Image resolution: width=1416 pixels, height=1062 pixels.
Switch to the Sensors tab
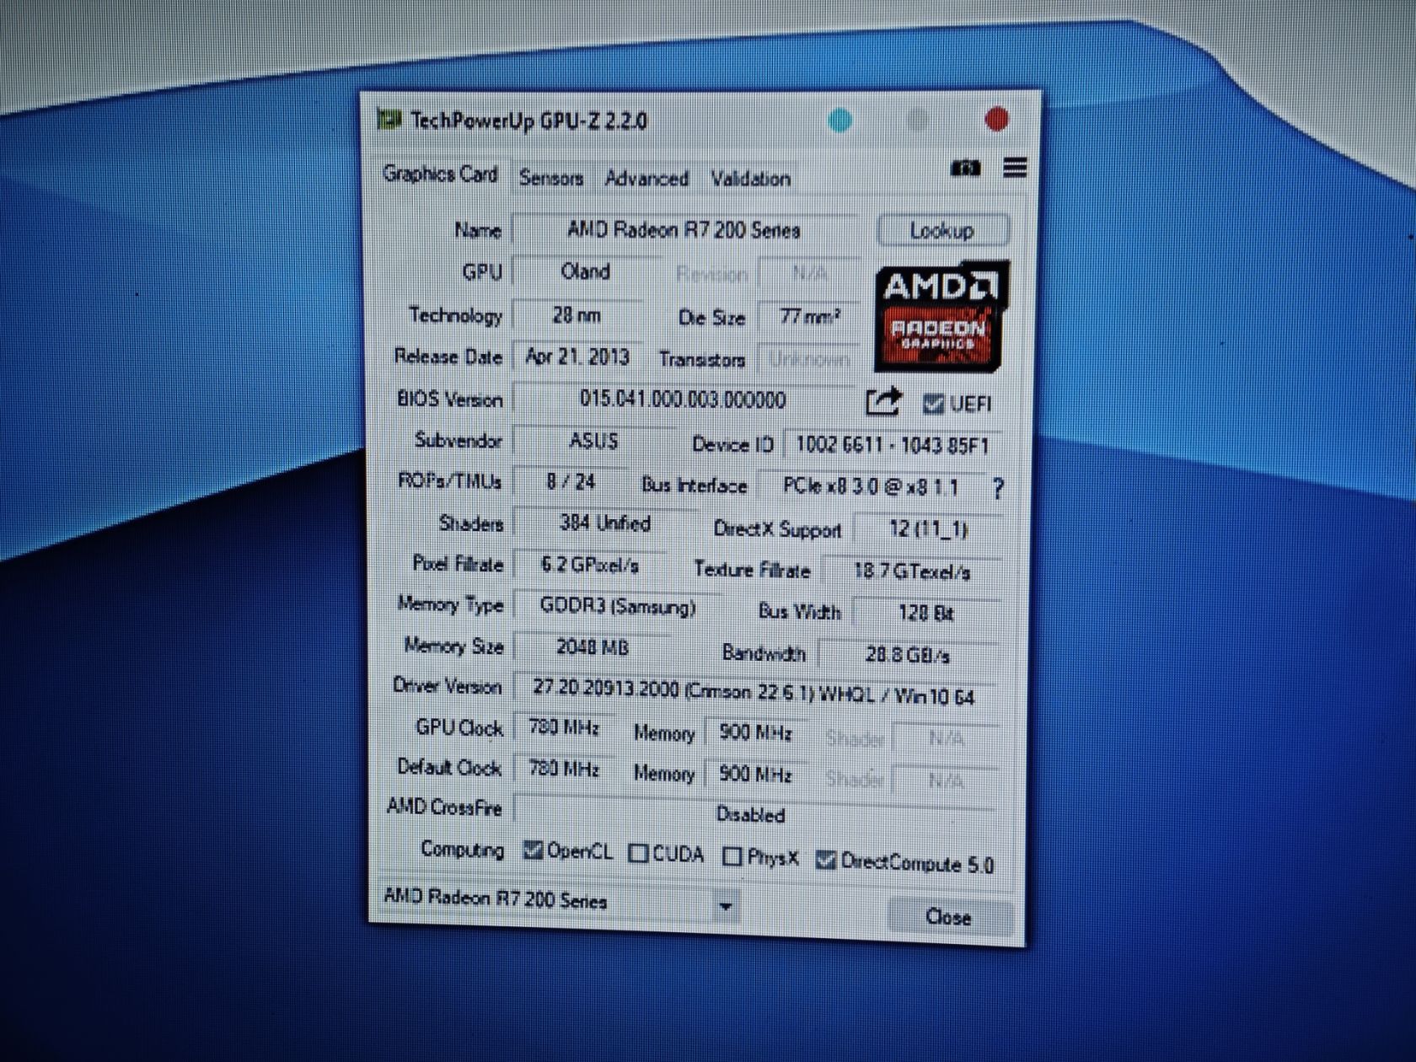click(551, 178)
